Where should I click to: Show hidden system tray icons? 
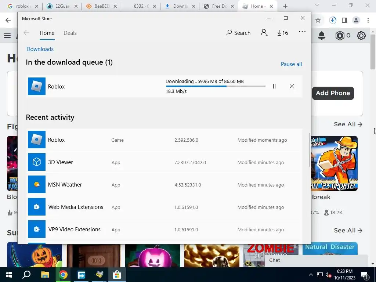[x=311, y=275]
